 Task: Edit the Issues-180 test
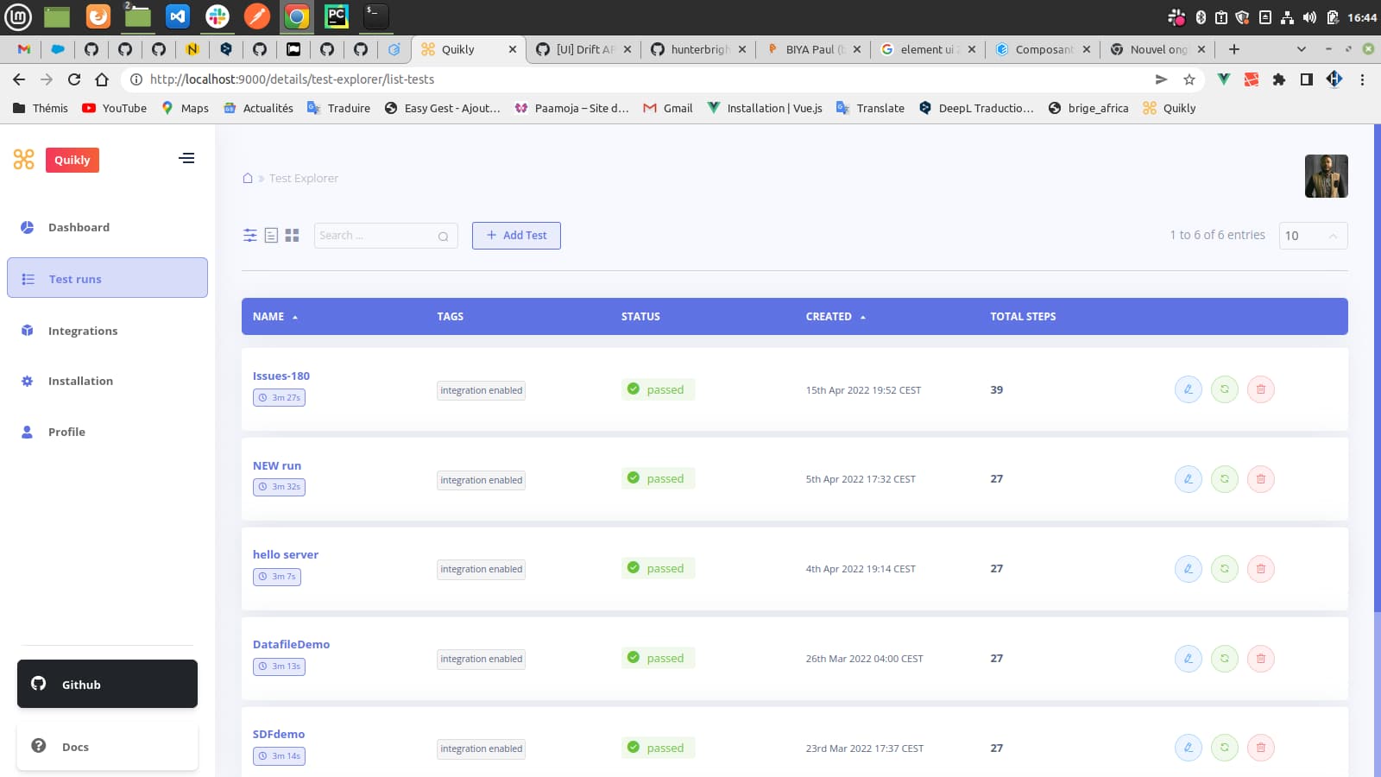(1188, 389)
